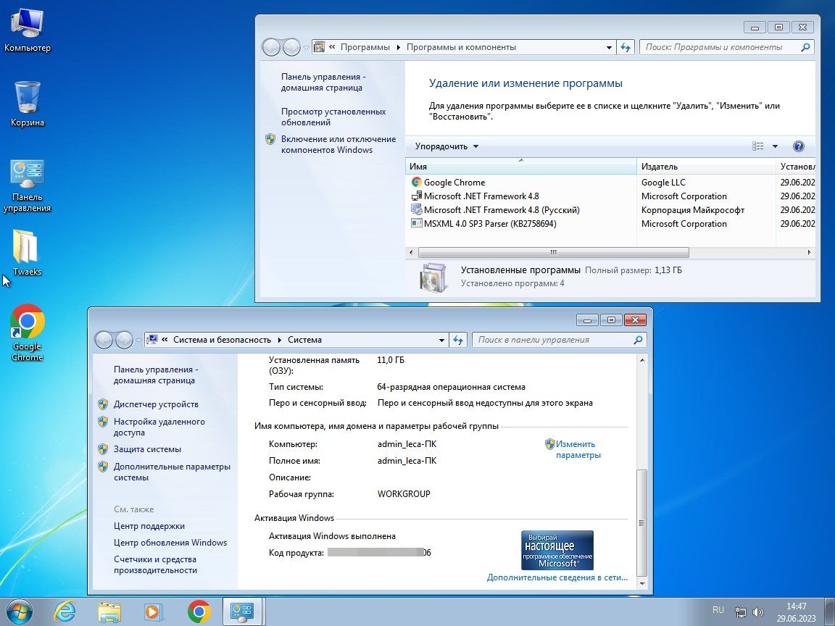Click the volume icon in the system tray
835x626 pixels.
[x=758, y=609]
